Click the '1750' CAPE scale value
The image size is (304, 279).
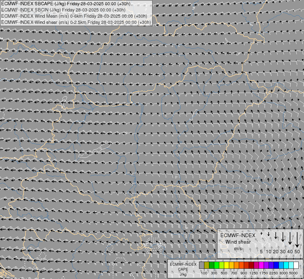(264, 273)
